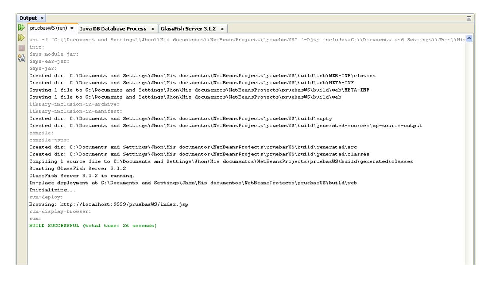Click 'Created dir' line ending ap-source-output
This screenshot has height=284, width=504.
(x=226, y=125)
